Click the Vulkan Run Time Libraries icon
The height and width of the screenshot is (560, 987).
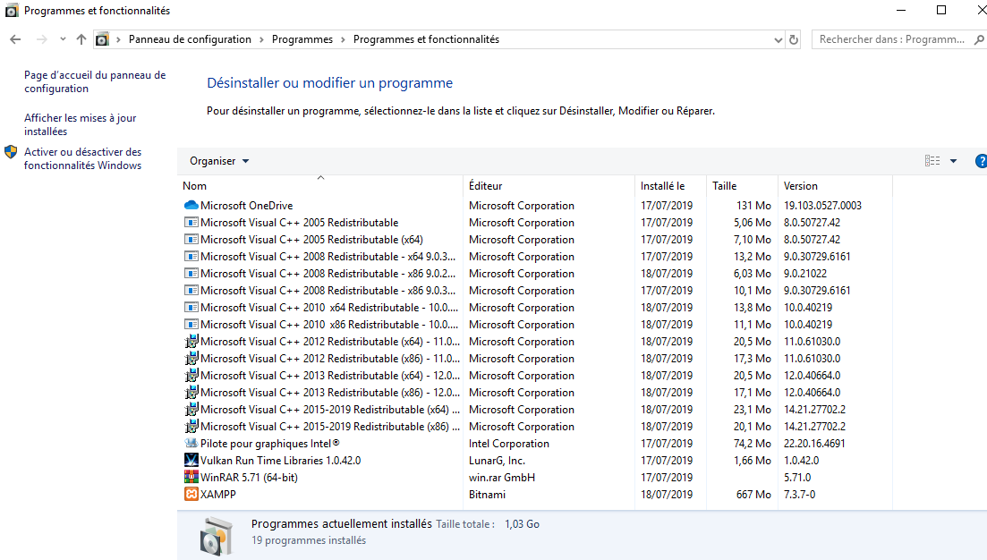[191, 460]
